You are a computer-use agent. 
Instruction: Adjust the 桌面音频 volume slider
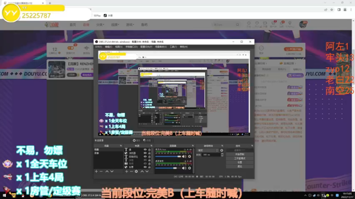tap(168, 168)
